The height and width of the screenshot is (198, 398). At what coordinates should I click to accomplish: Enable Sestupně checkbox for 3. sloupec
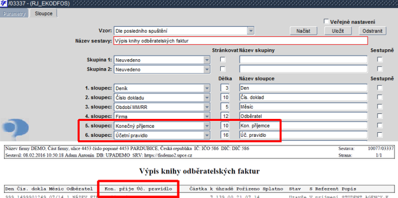tap(380, 106)
